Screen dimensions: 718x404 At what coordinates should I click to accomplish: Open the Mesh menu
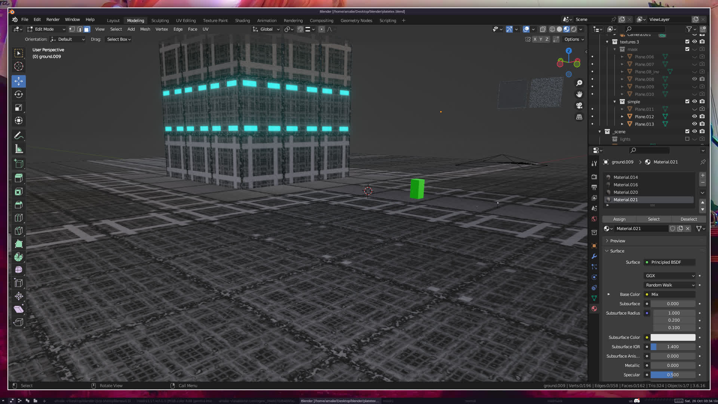coord(145,29)
